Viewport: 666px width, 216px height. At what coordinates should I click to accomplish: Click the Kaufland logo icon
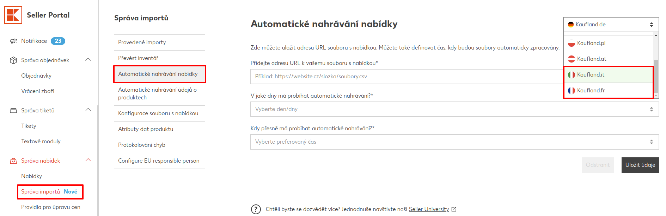pos(13,15)
